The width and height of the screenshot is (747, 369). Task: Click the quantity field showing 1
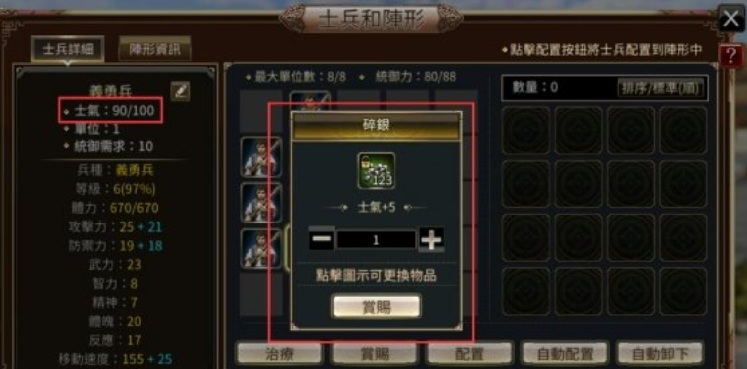point(376,240)
